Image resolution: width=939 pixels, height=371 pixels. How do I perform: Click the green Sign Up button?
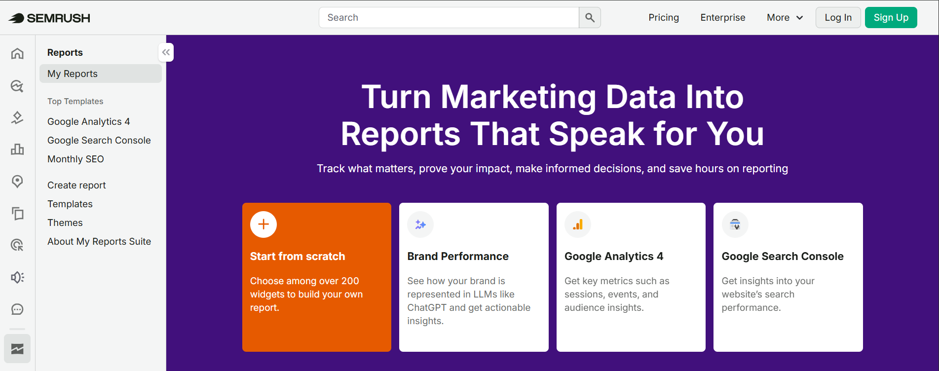[x=891, y=18]
